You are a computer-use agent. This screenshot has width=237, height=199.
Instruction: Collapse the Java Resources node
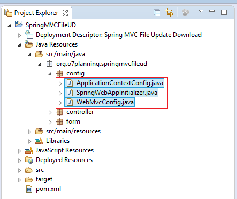tap(19, 45)
